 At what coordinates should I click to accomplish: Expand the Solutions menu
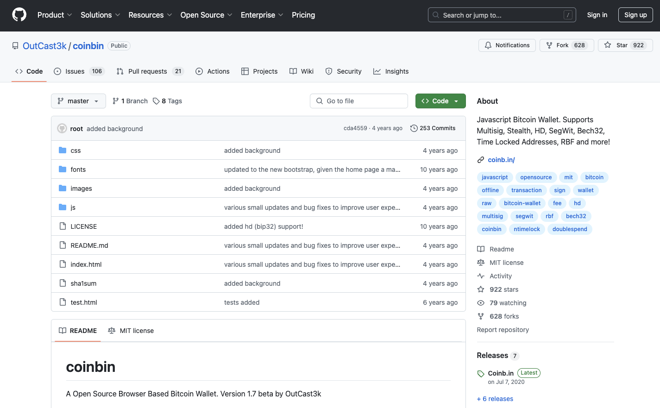click(100, 15)
